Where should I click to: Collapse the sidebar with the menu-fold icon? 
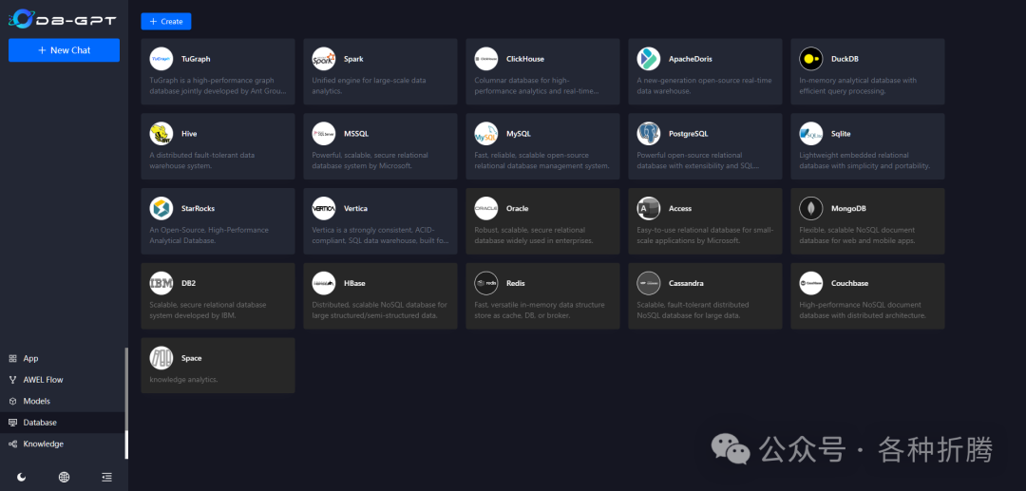106,478
